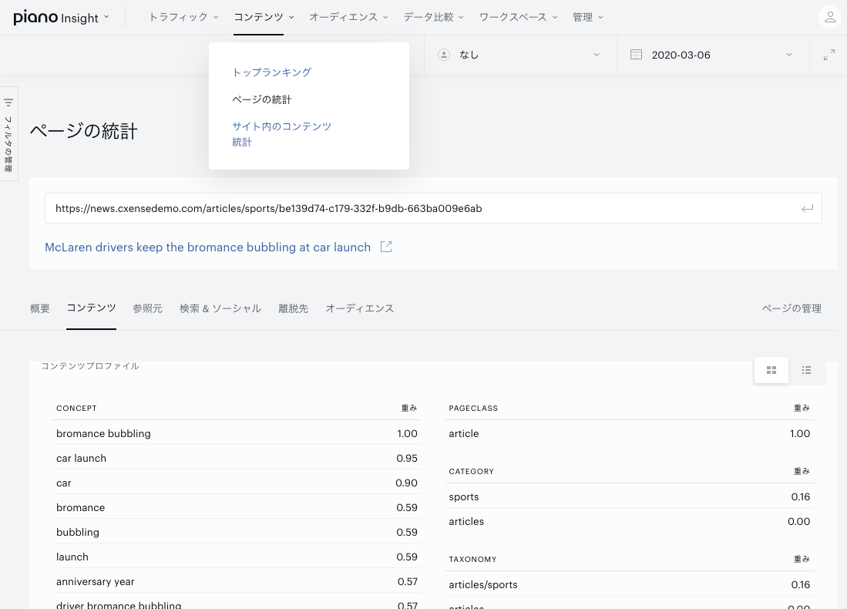The height and width of the screenshot is (609, 847).
Task: Switch to the 概要 tab
Action: click(40, 308)
